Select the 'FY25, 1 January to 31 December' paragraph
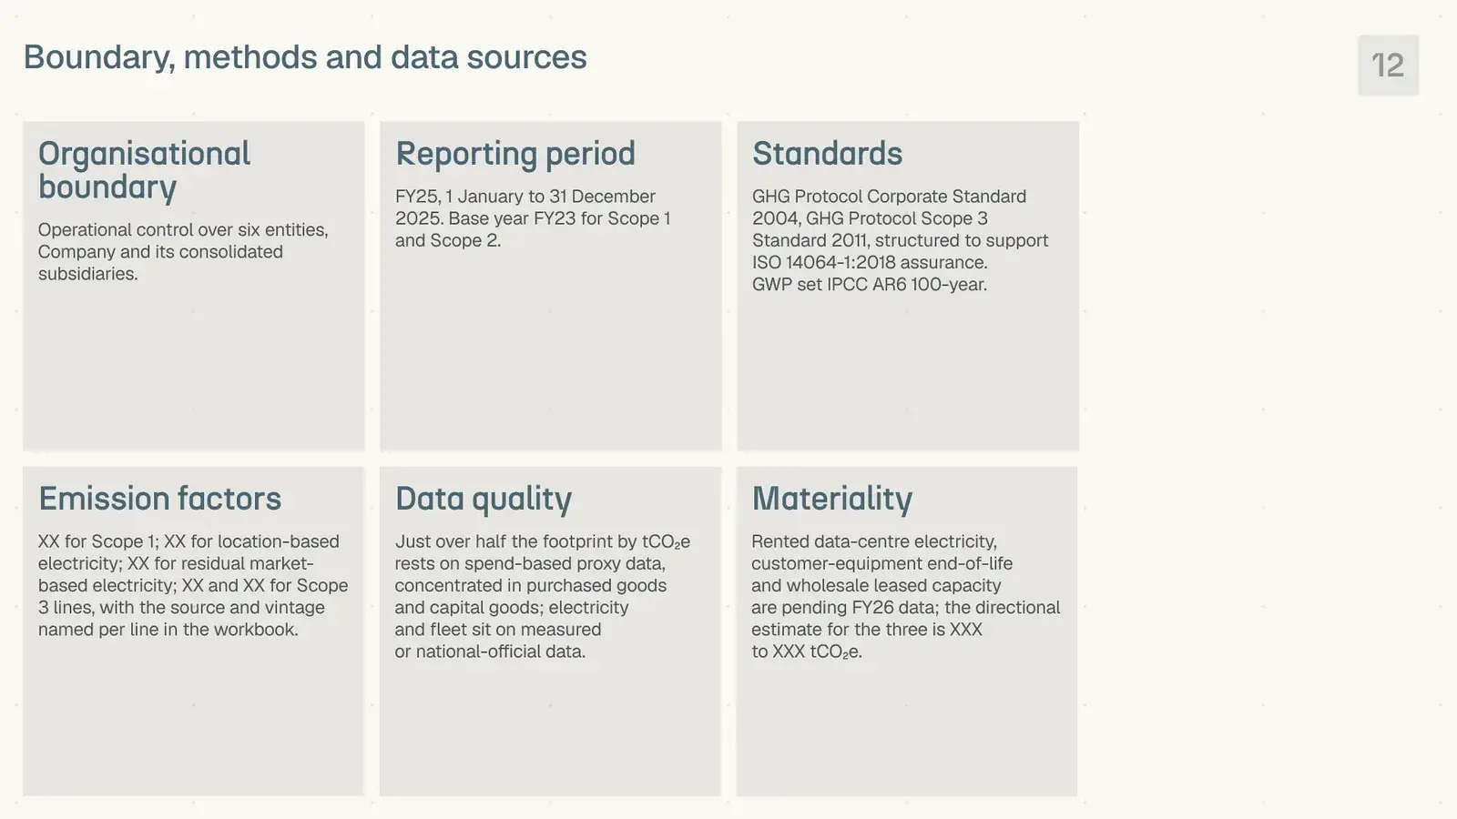1457x819 pixels. (x=533, y=218)
